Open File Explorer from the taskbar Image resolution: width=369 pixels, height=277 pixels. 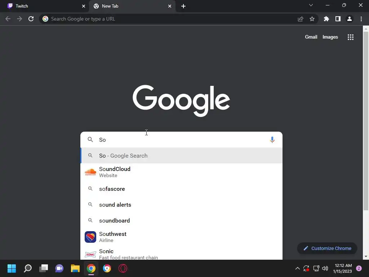click(x=75, y=268)
